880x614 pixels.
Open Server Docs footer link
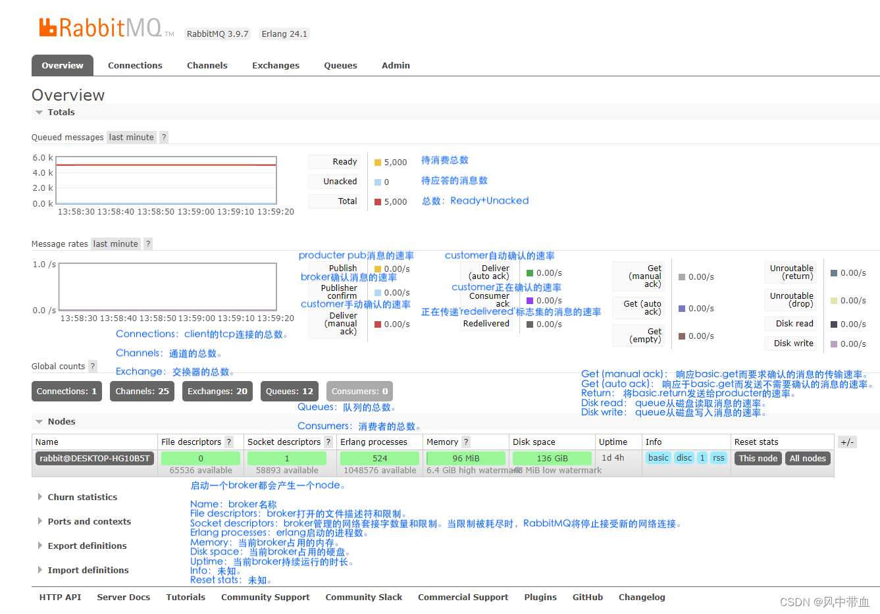[124, 597]
